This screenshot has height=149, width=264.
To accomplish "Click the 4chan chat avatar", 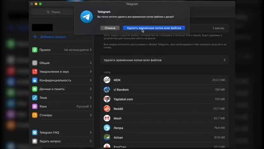I will coord(107,137).
